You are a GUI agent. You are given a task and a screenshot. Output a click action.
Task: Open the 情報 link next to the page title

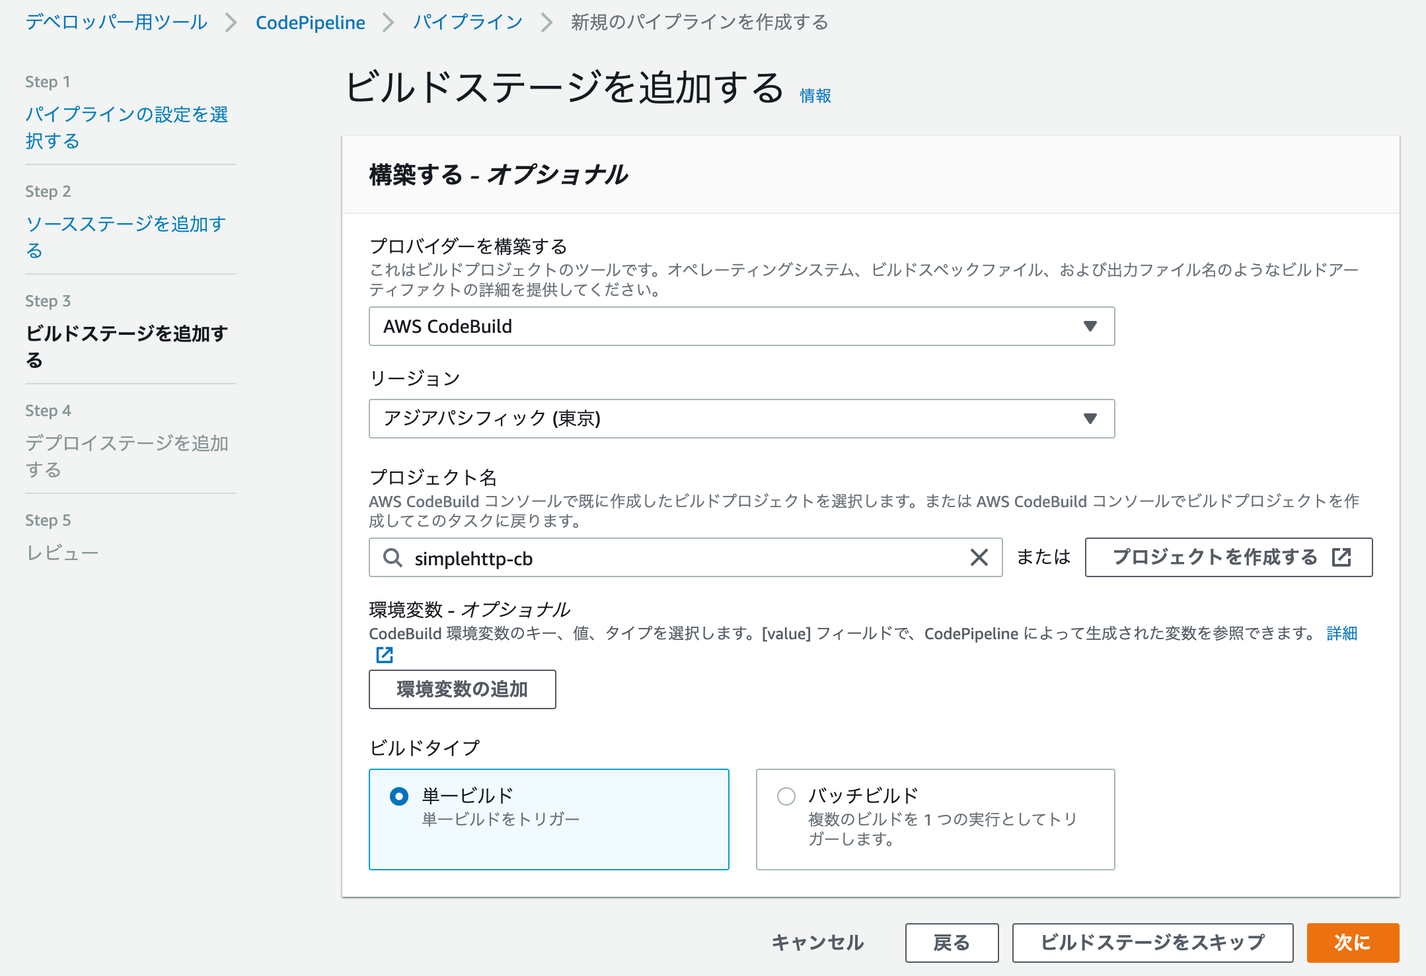coord(814,96)
